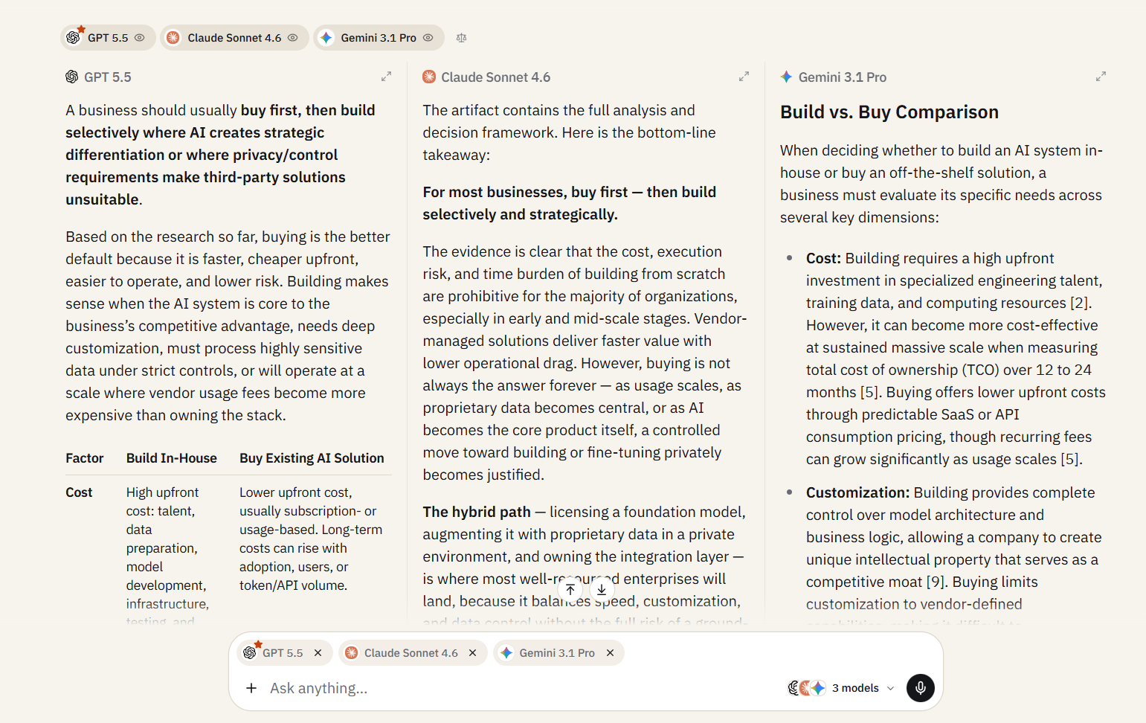
Task: Click the scroll-to-bottom arrow button
Action: (602, 590)
